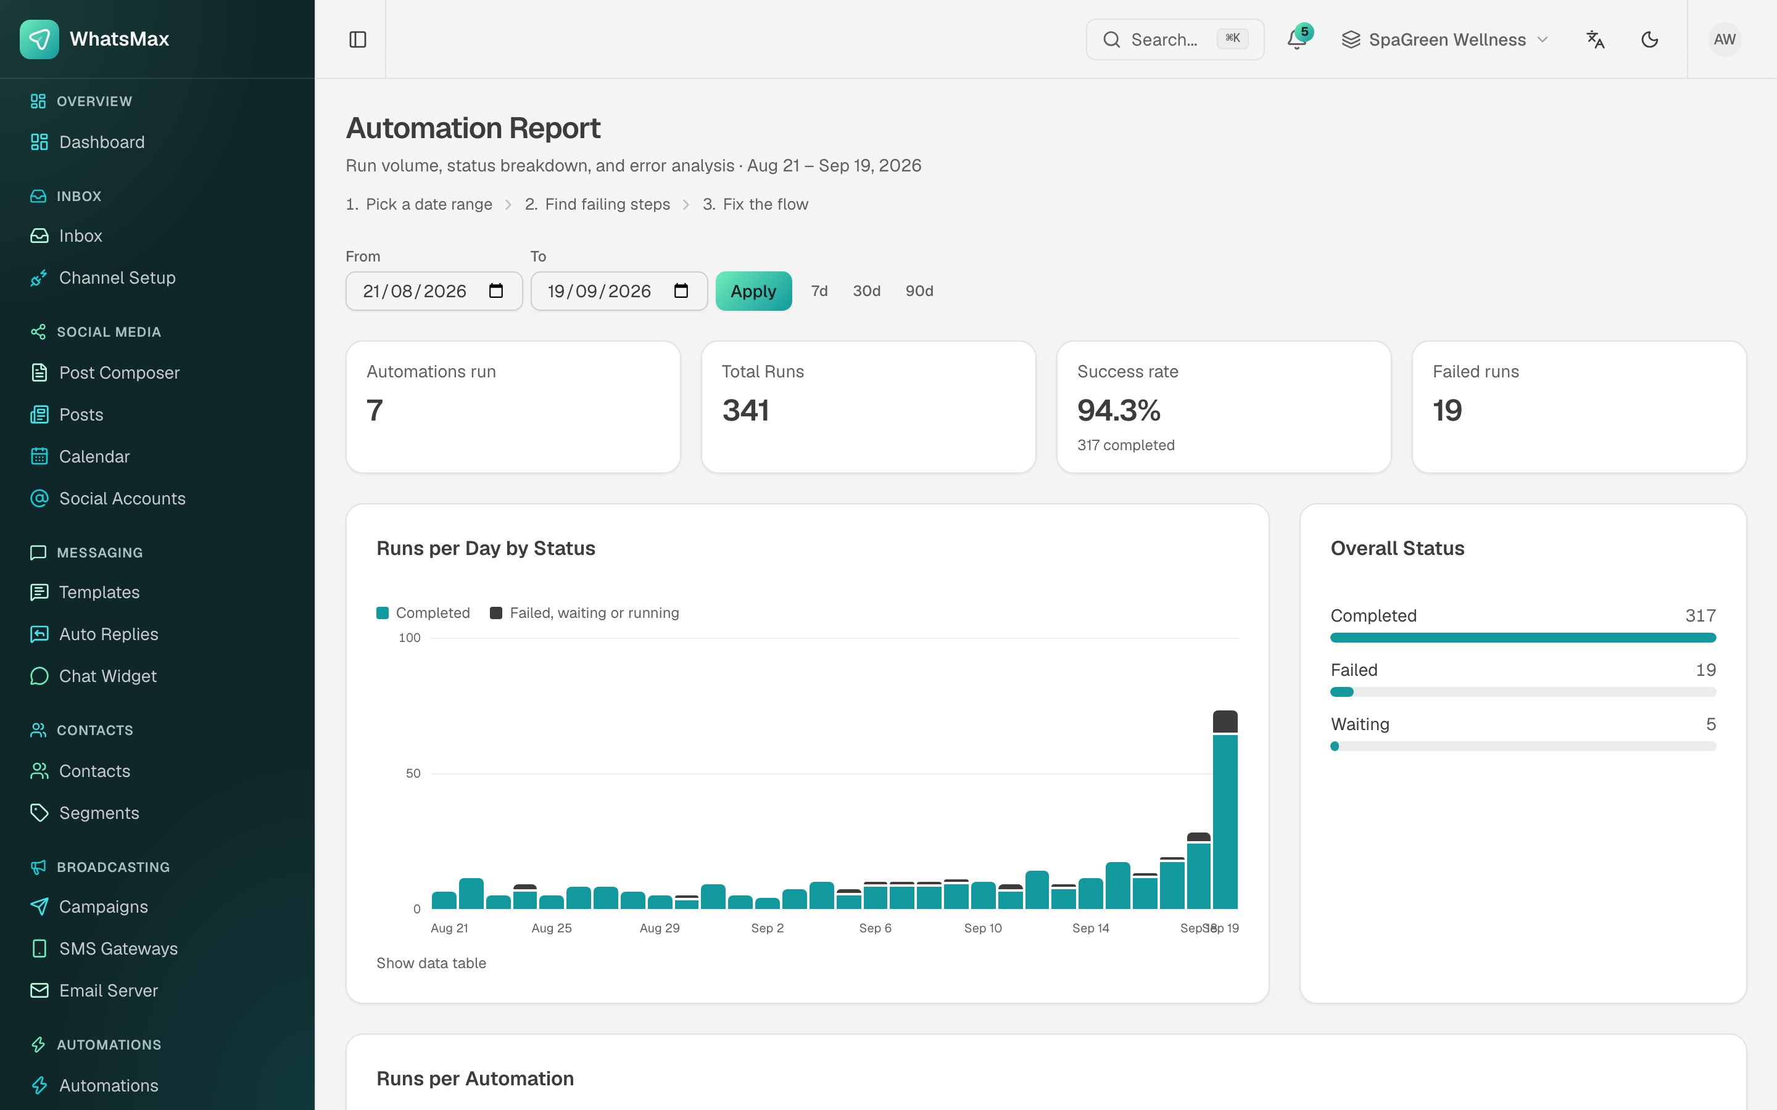Select the 30d quick range
Image resolution: width=1777 pixels, height=1110 pixels.
pos(866,292)
